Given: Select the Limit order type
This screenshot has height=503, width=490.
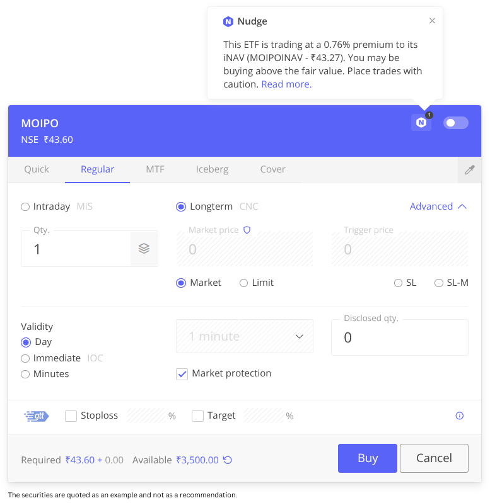Looking at the screenshot, I should (244, 283).
